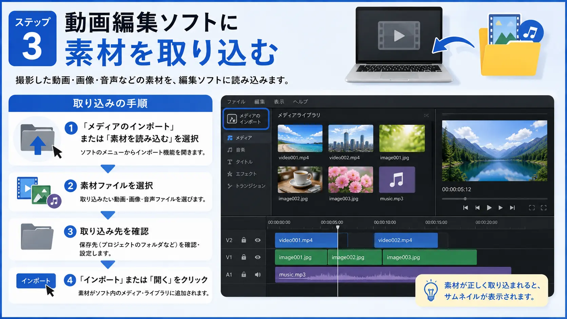Select エフェクト in the sidebar
Viewport: 567px width, 319px height.
(247, 174)
